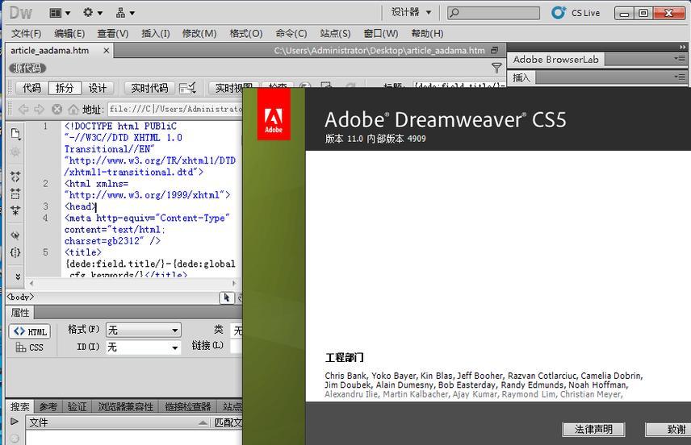
Task: Restore the document window icon
Action: [x=495, y=51]
